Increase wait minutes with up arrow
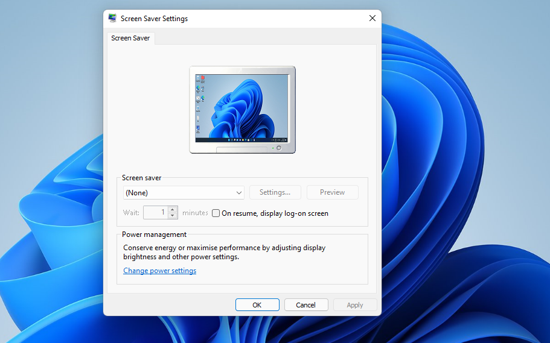This screenshot has width=550, height=343. tap(173, 210)
